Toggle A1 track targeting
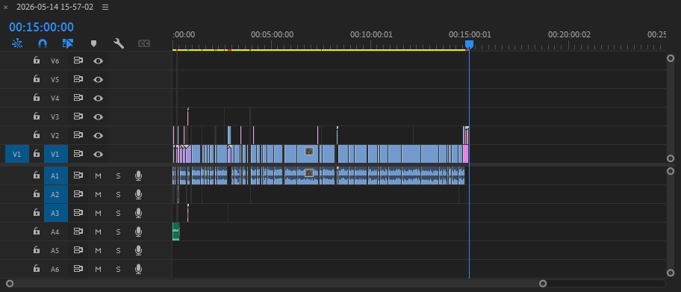 coord(56,176)
